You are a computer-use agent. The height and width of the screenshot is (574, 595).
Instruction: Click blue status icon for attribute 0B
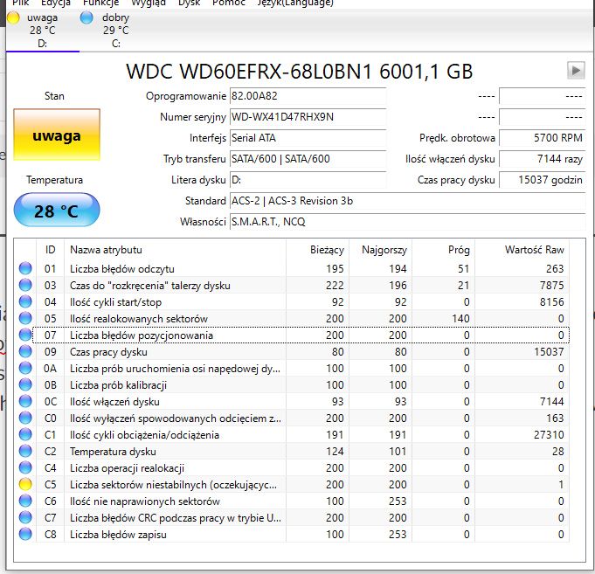pyautogui.click(x=25, y=385)
